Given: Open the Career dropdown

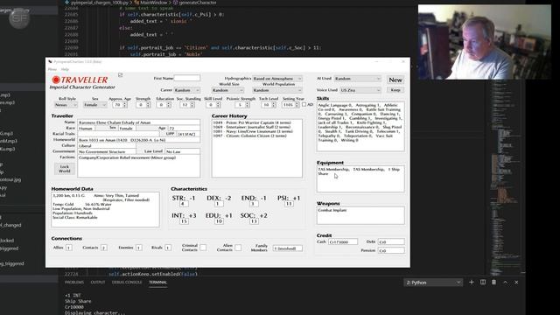Looking at the screenshot, I should 186,90.
